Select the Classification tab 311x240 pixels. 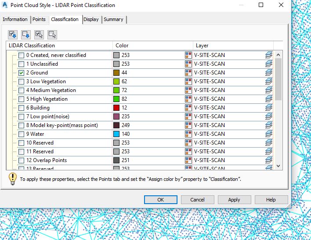65,19
